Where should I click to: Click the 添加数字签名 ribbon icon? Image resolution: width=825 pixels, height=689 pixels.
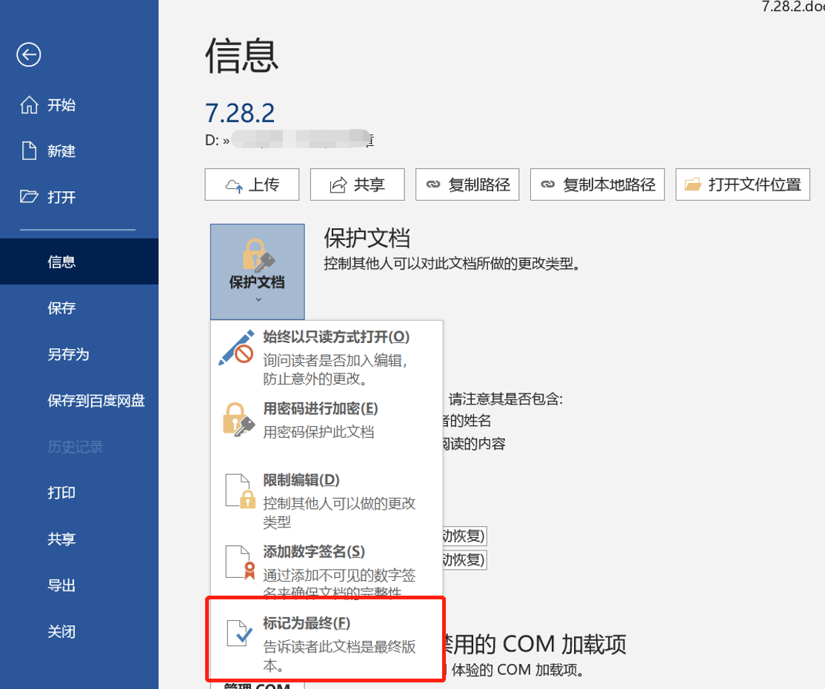click(239, 563)
